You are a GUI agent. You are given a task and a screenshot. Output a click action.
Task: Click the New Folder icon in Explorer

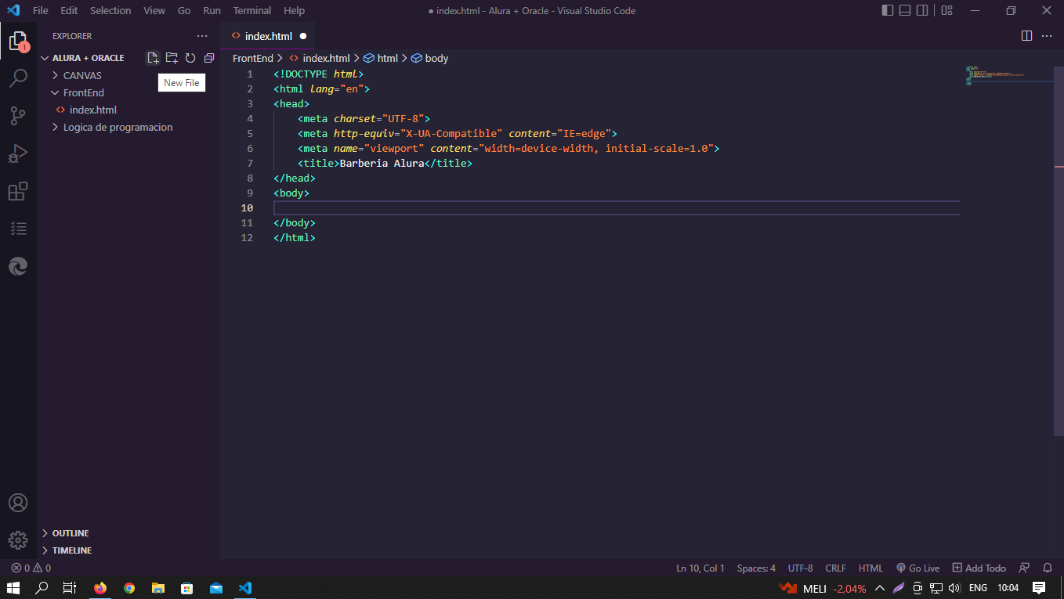(x=172, y=58)
